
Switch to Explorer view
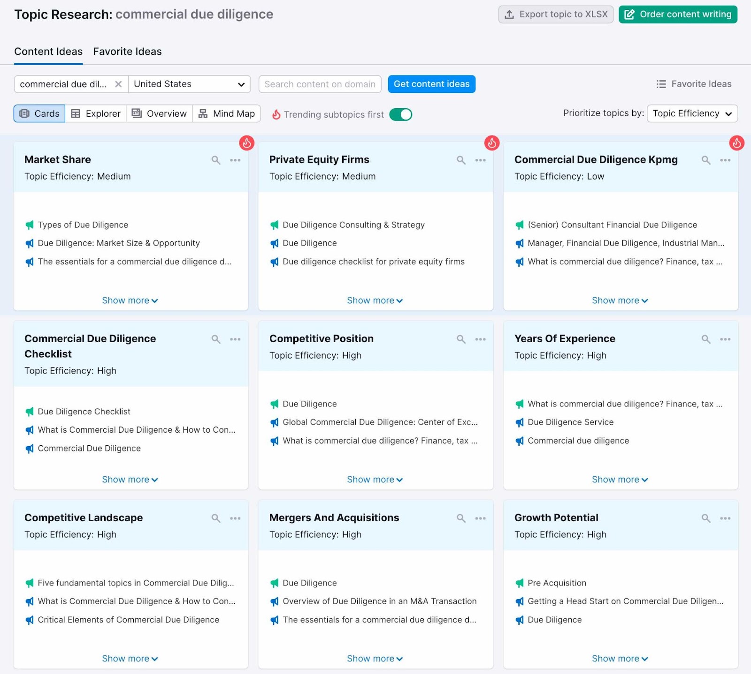[95, 113]
